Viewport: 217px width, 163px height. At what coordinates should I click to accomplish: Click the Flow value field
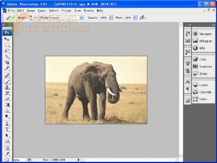(128, 18)
